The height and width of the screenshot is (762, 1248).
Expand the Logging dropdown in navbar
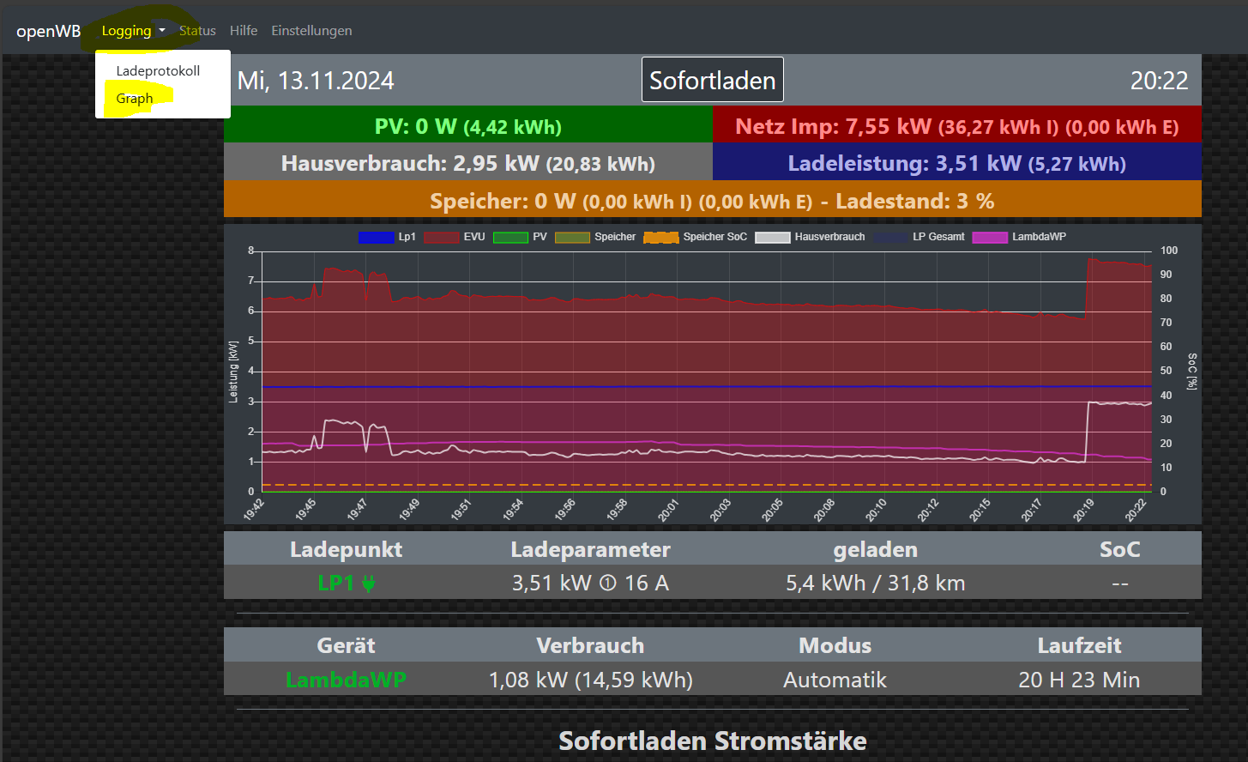[x=133, y=31]
